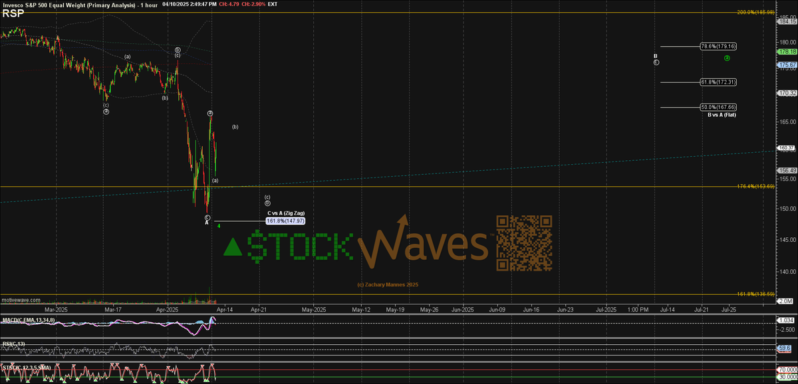The width and height of the screenshot is (798, 384).
Task: Click the 70.000 stochastic level tag
Action: [787, 369]
